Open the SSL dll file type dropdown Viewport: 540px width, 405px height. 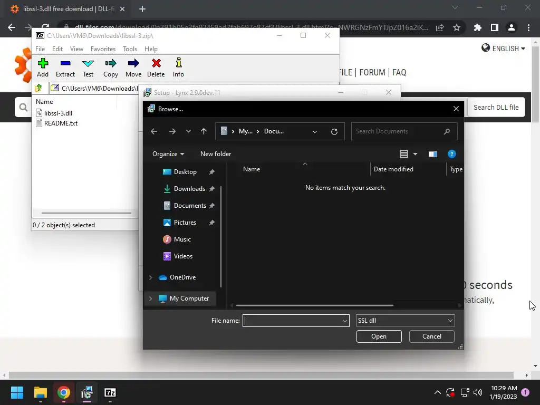point(405,321)
